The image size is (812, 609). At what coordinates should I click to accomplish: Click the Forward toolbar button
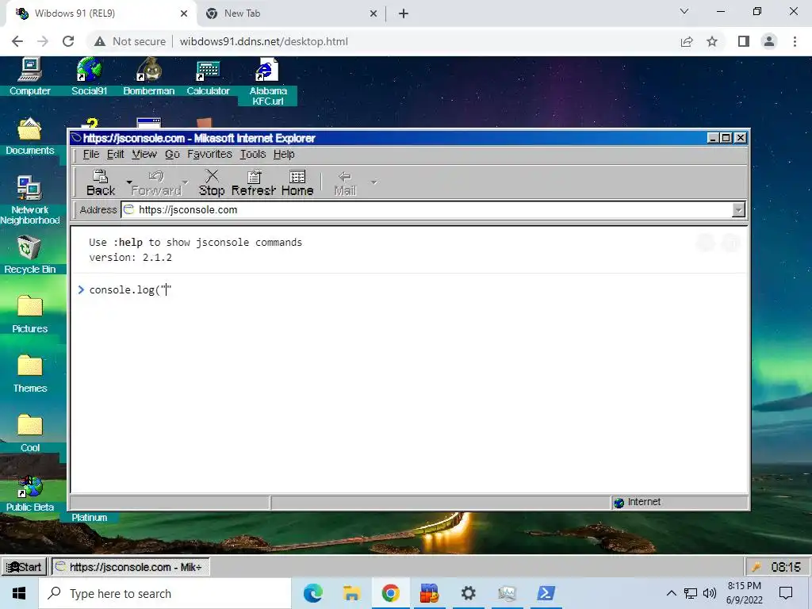tap(156, 183)
